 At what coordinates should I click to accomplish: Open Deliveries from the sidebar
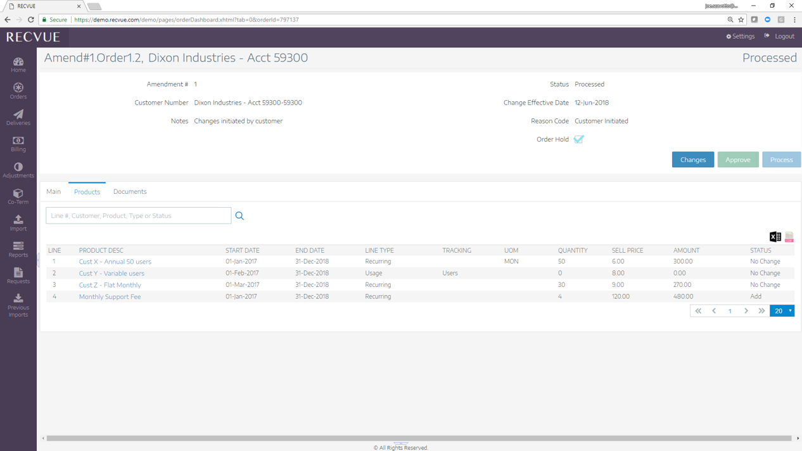(18, 118)
